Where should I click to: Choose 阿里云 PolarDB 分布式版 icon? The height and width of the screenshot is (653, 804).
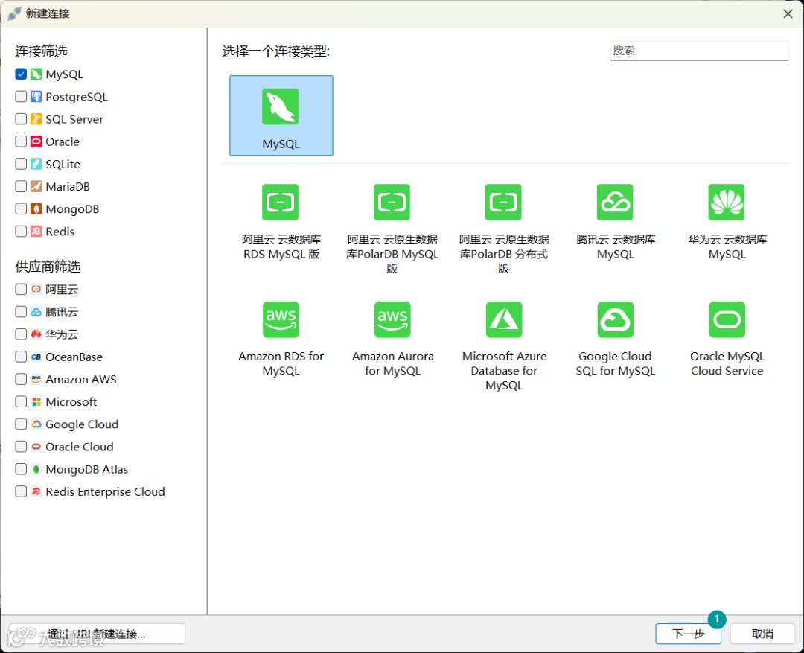pos(503,202)
